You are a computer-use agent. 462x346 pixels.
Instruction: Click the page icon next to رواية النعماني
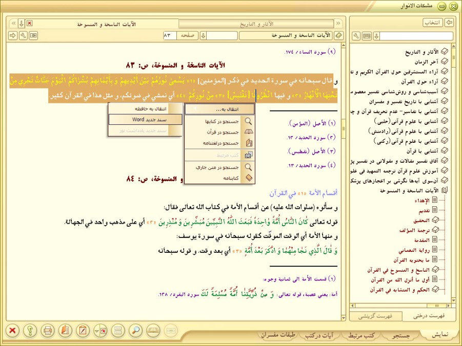pos(435,249)
